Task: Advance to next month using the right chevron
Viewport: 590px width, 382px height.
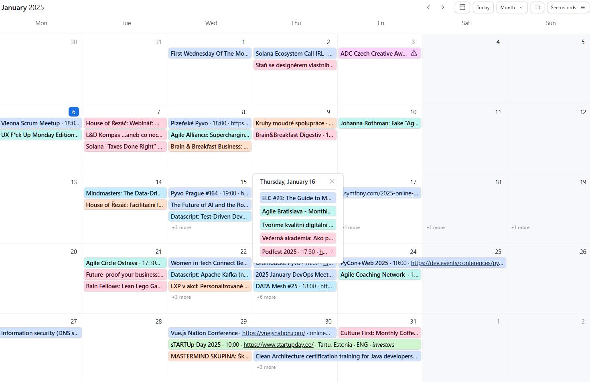Action: point(442,7)
